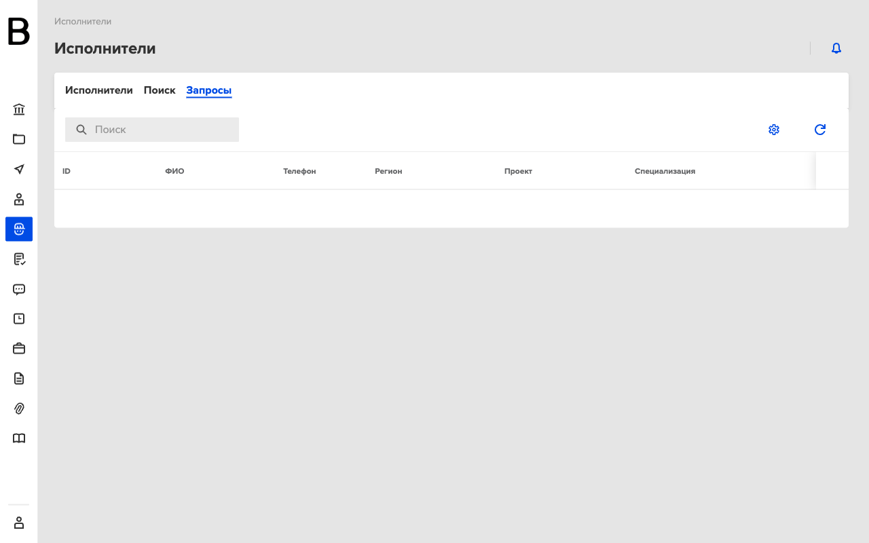The height and width of the screenshot is (543, 869).
Task: Select the highlighted blue face icon in sidebar
Action: pyautogui.click(x=19, y=229)
